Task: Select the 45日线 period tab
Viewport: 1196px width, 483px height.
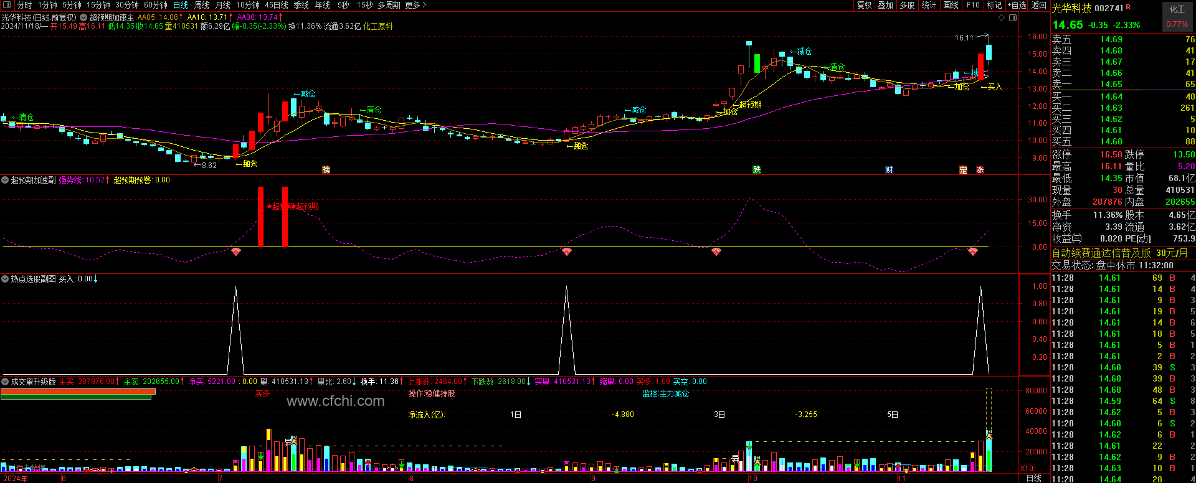Action: click(x=277, y=5)
